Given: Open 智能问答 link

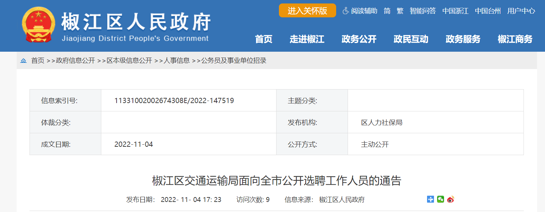Looking at the screenshot, I should (x=423, y=11).
